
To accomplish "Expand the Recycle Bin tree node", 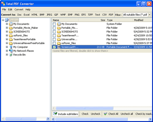I will coord(7,54).
